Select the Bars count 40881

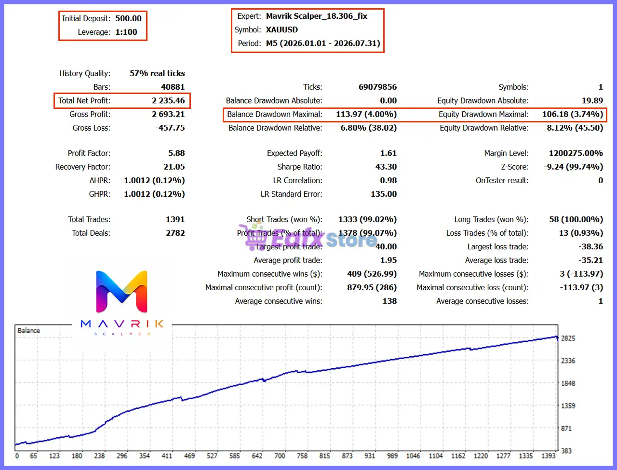[173, 87]
